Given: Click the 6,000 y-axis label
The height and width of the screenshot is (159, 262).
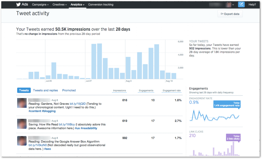Looking at the screenshot, I should point(181,41).
